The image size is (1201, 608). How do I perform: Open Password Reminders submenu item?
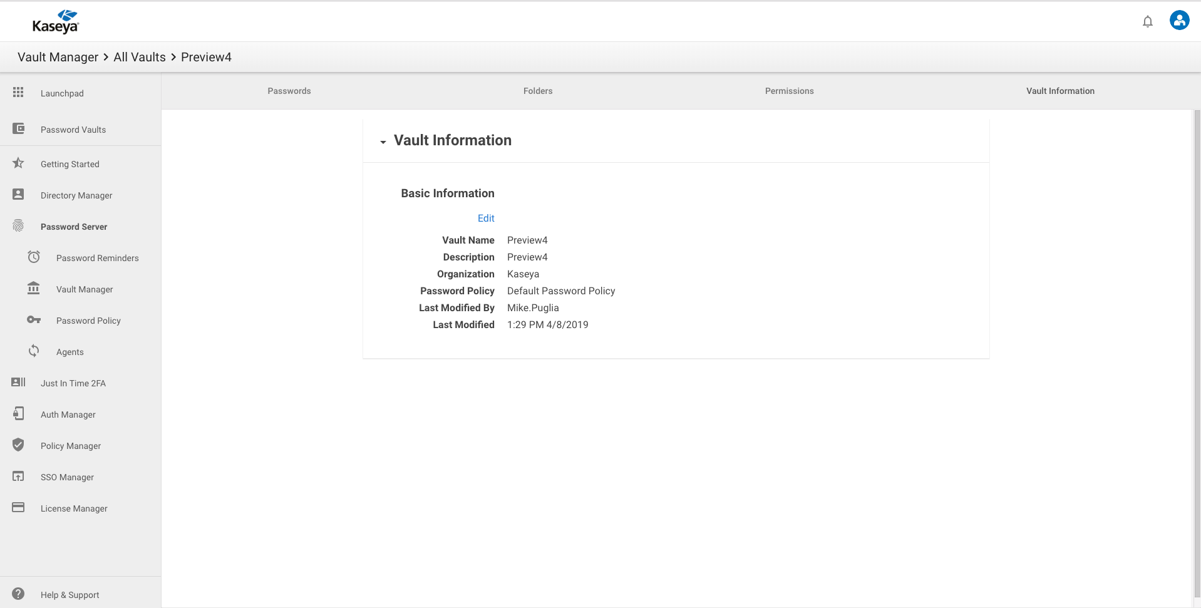98,258
